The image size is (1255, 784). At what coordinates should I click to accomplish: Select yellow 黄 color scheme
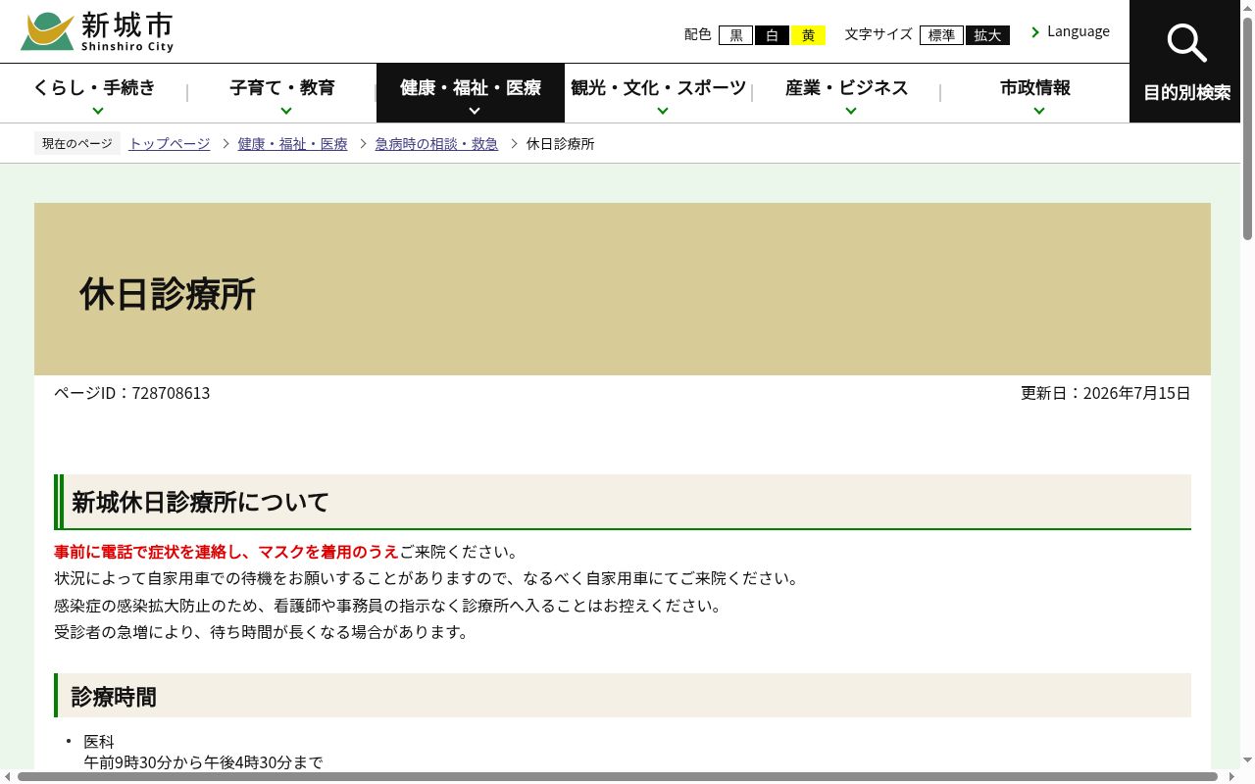[x=808, y=35]
